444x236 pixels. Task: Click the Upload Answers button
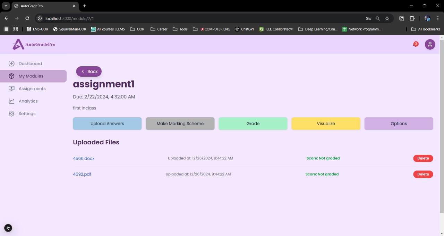point(107,124)
